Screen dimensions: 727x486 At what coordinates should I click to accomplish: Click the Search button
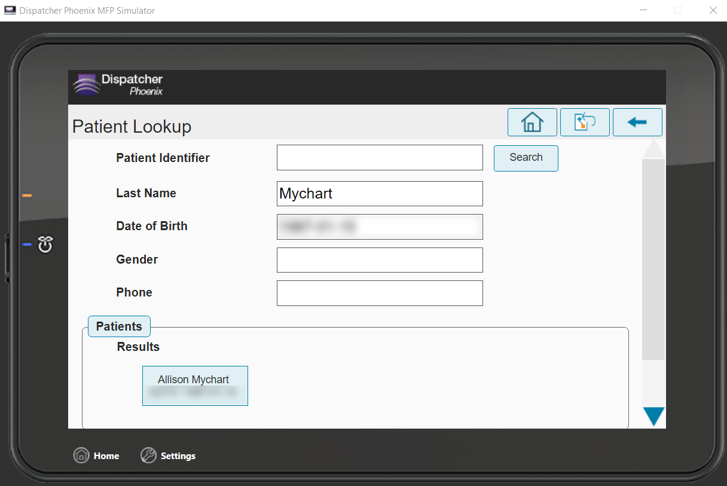pos(526,158)
